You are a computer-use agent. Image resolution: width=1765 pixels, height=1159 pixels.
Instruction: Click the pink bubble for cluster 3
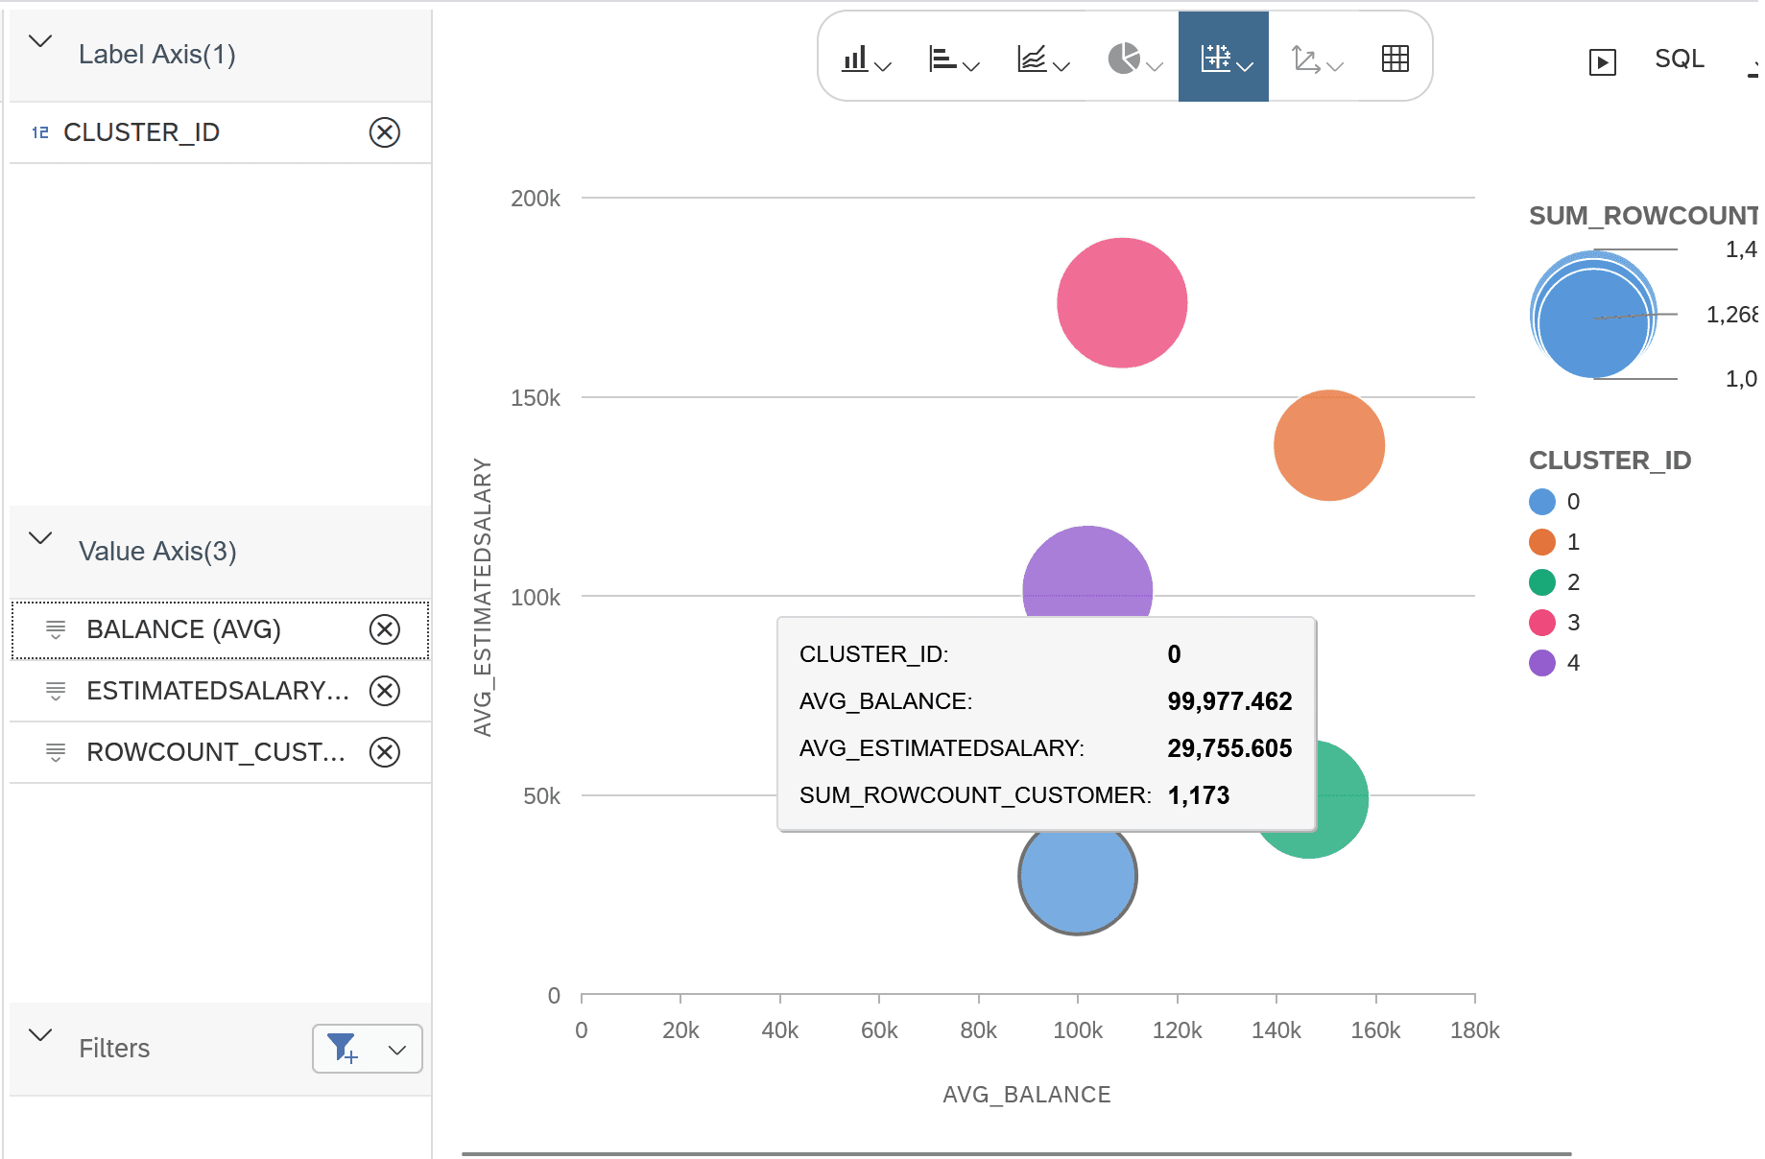1120,302
